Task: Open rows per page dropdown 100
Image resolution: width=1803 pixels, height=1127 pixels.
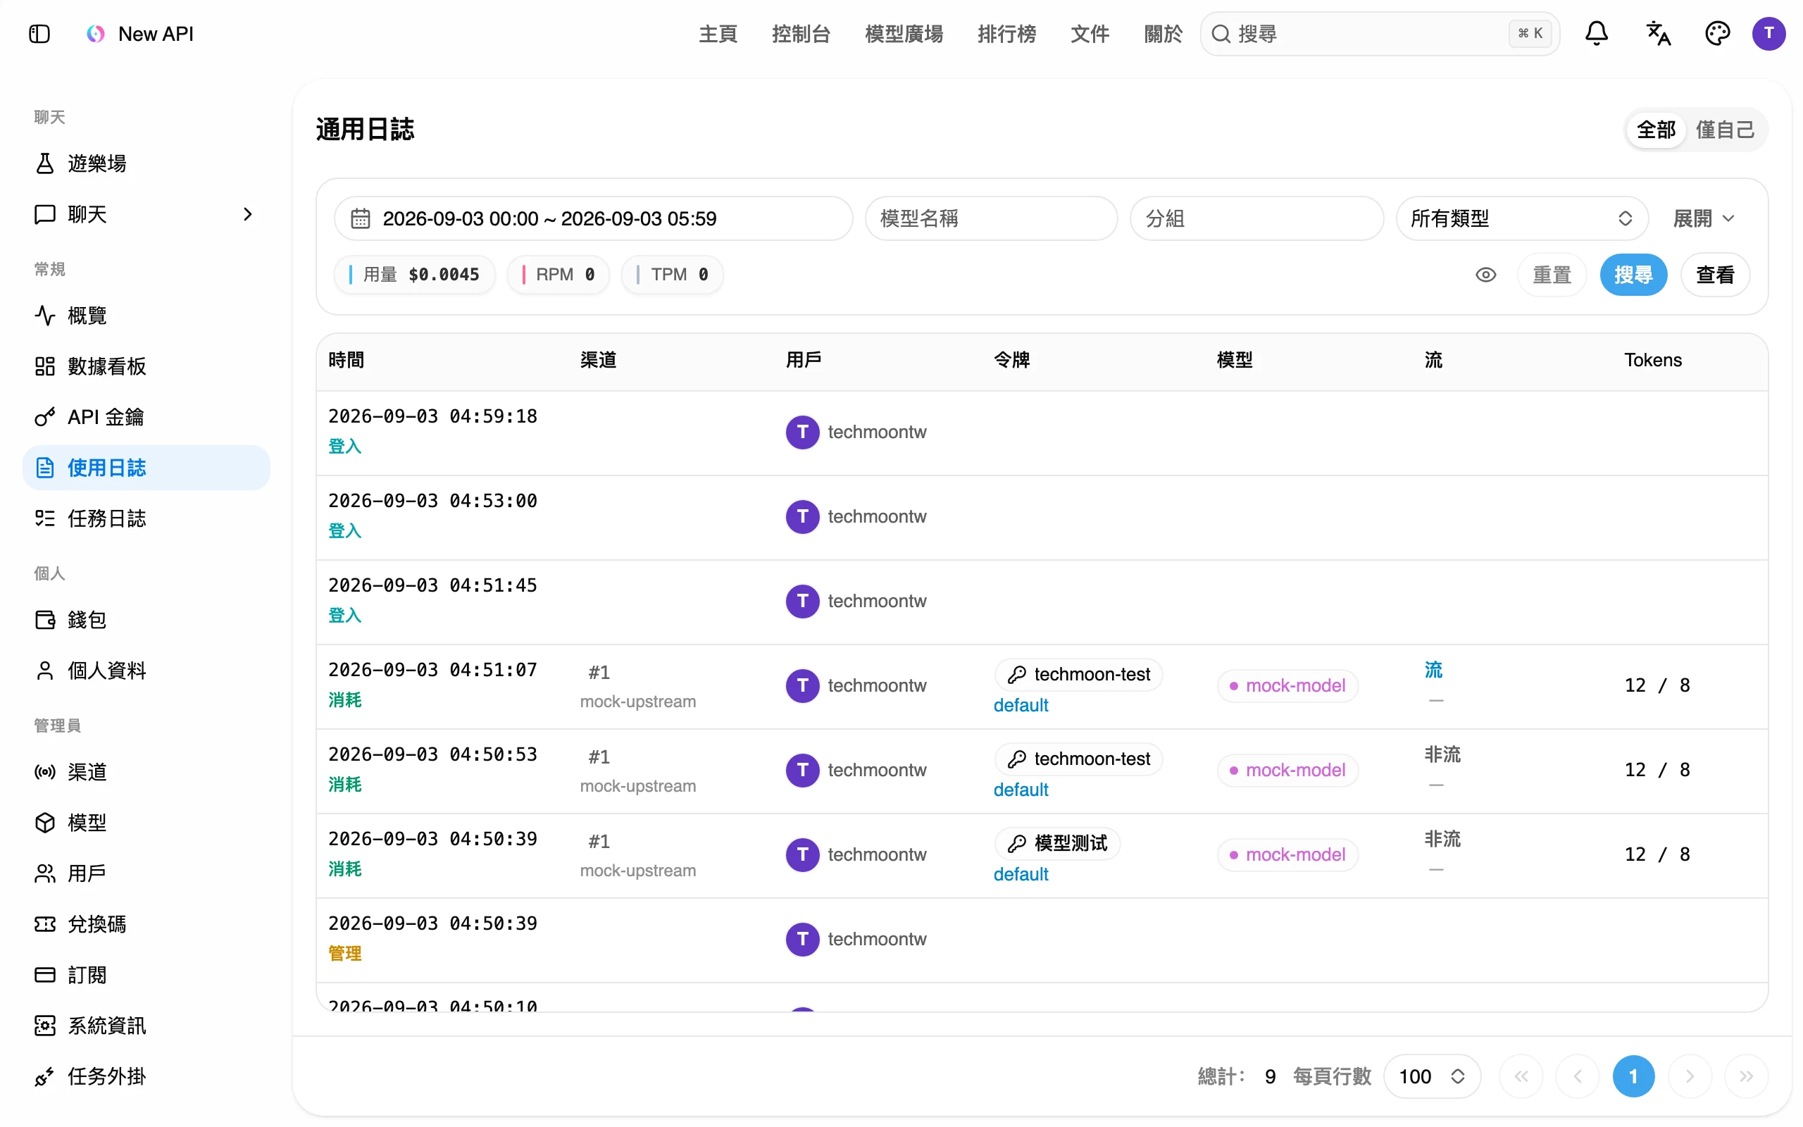Action: pos(1431,1076)
